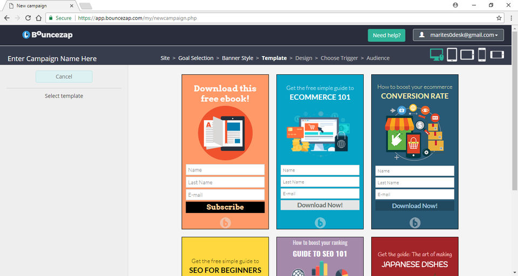
Task: Open the Chrome three-dot menu
Action: [x=511, y=18]
